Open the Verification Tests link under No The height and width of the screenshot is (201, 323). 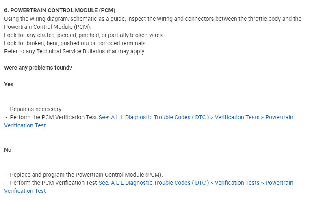point(237,183)
